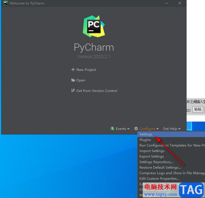Choose Run Configuration Templates entry
The width and height of the screenshot is (205, 198).
[x=171, y=145]
